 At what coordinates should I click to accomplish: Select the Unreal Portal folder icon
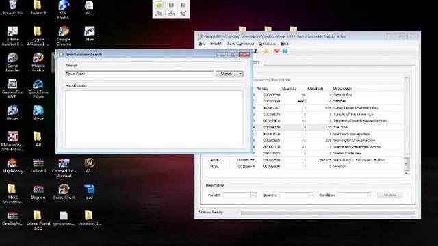pyautogui.click(x=38, y=220)
